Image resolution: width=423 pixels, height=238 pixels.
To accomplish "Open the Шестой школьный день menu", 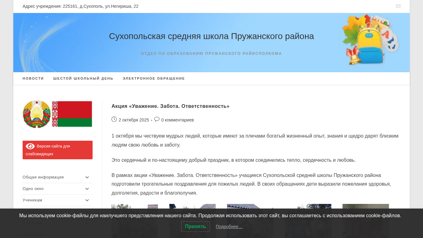I will 83,78.
